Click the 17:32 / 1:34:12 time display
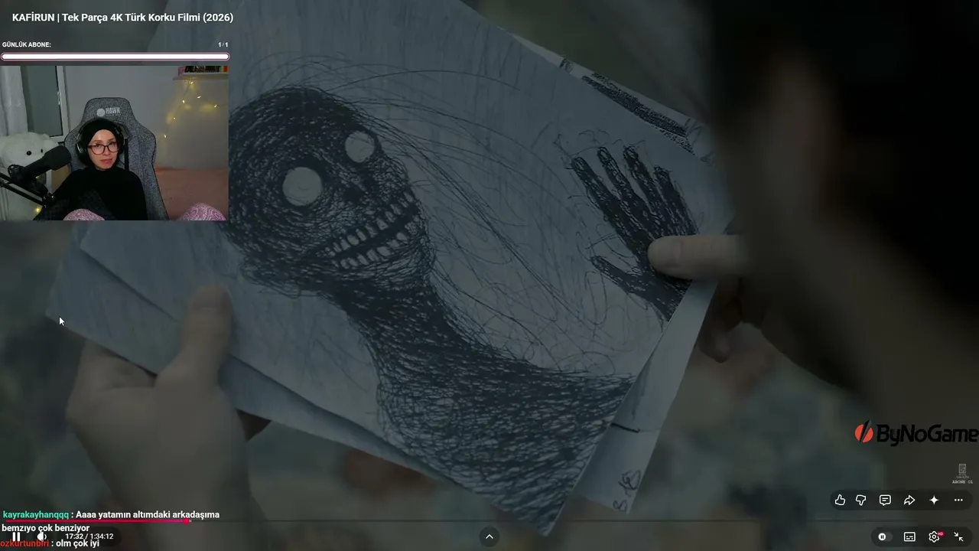Viewport: 979px width, 551px height. [x=89, y=536]
